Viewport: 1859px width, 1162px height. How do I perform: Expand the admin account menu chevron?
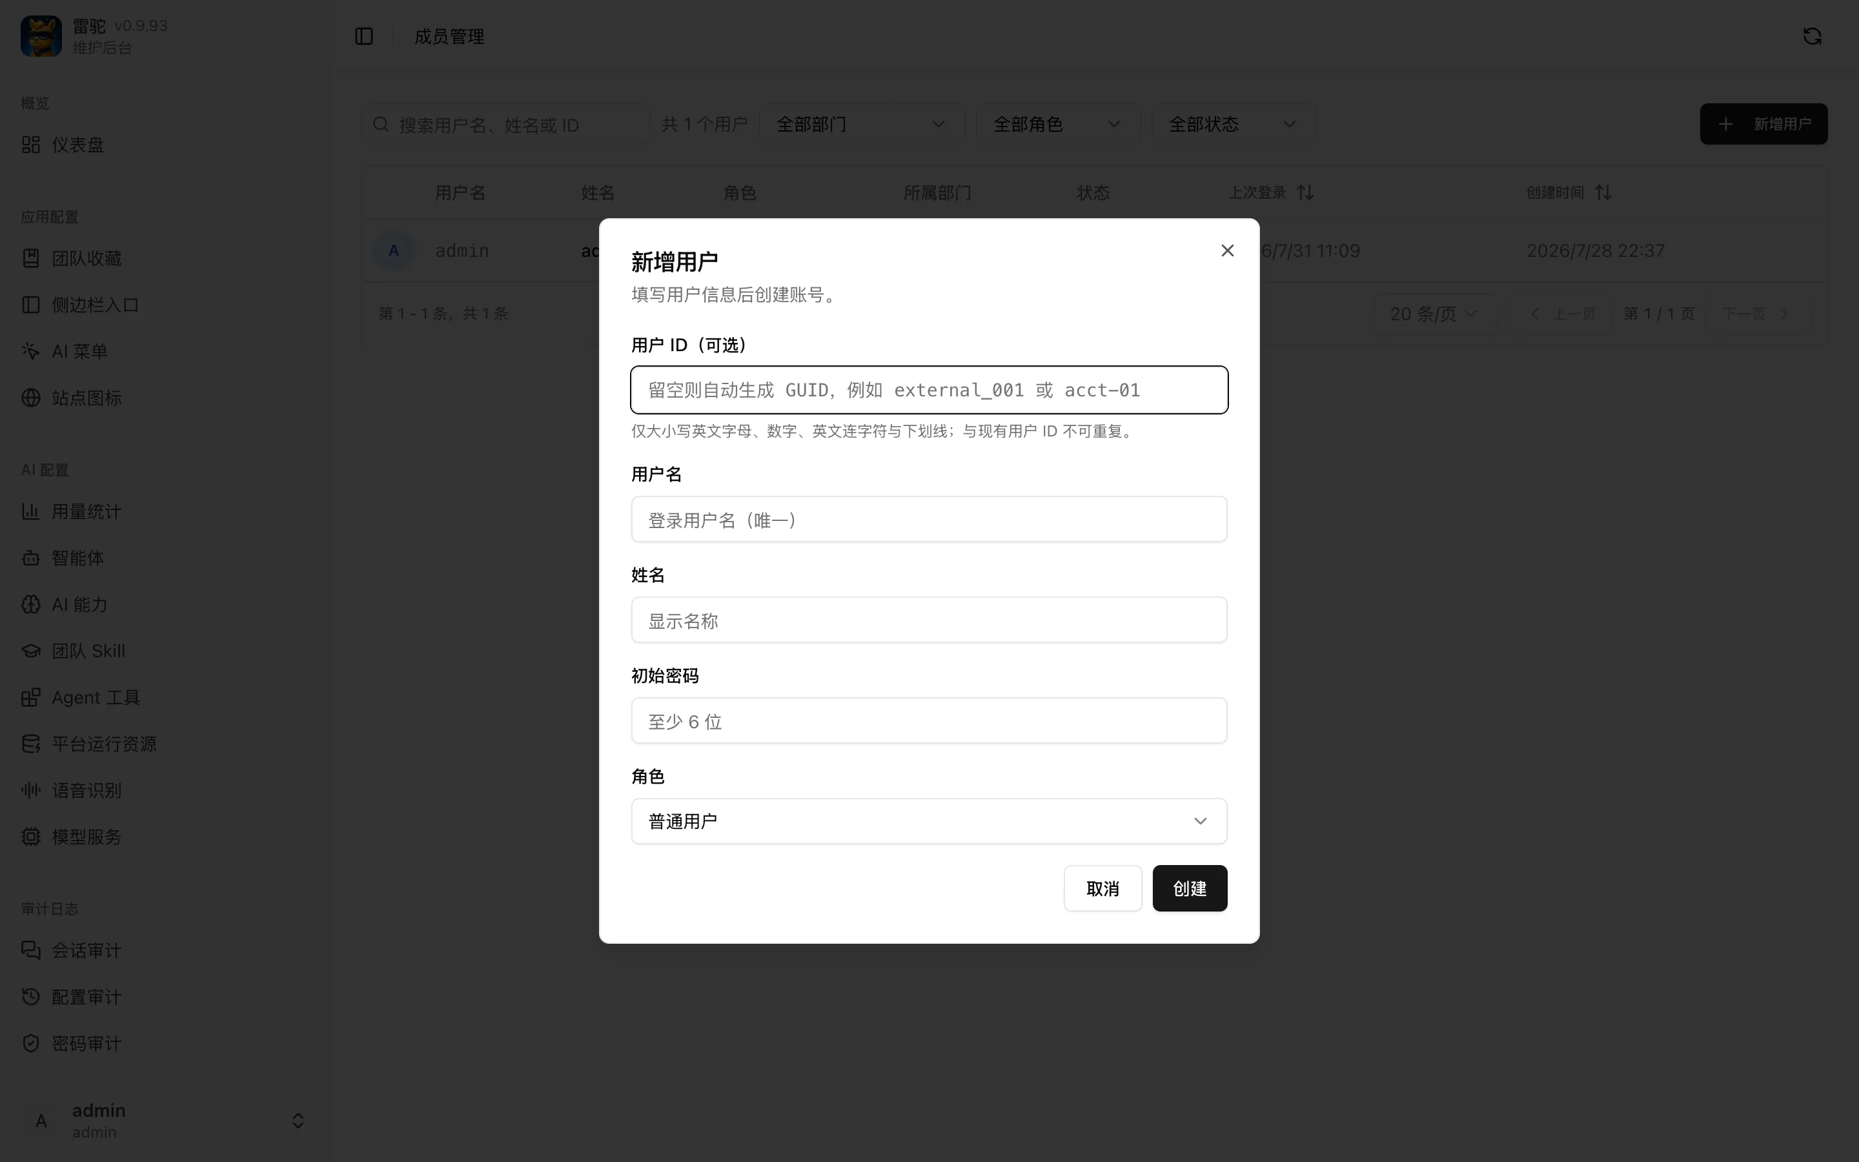tap(298, 1121)
